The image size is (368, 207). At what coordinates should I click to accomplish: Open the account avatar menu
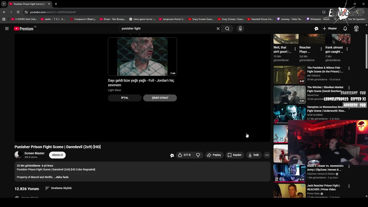point(356,28)
